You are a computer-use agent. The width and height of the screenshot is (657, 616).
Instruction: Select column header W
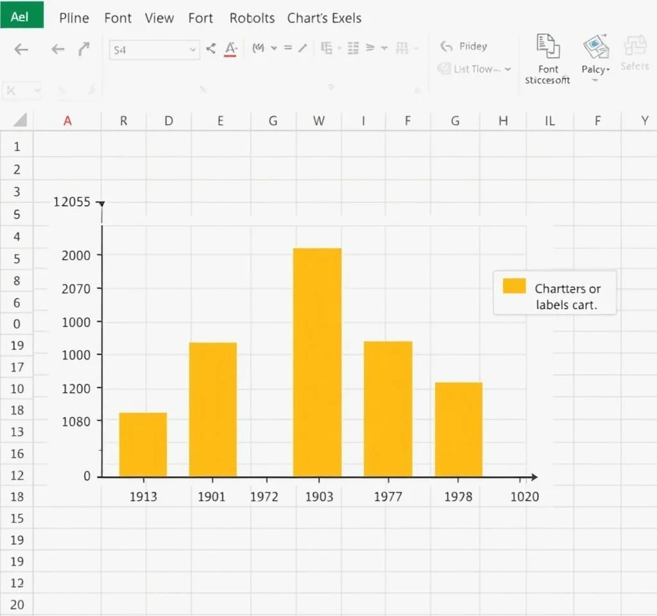pyautogui.click(x=318, y=121)
